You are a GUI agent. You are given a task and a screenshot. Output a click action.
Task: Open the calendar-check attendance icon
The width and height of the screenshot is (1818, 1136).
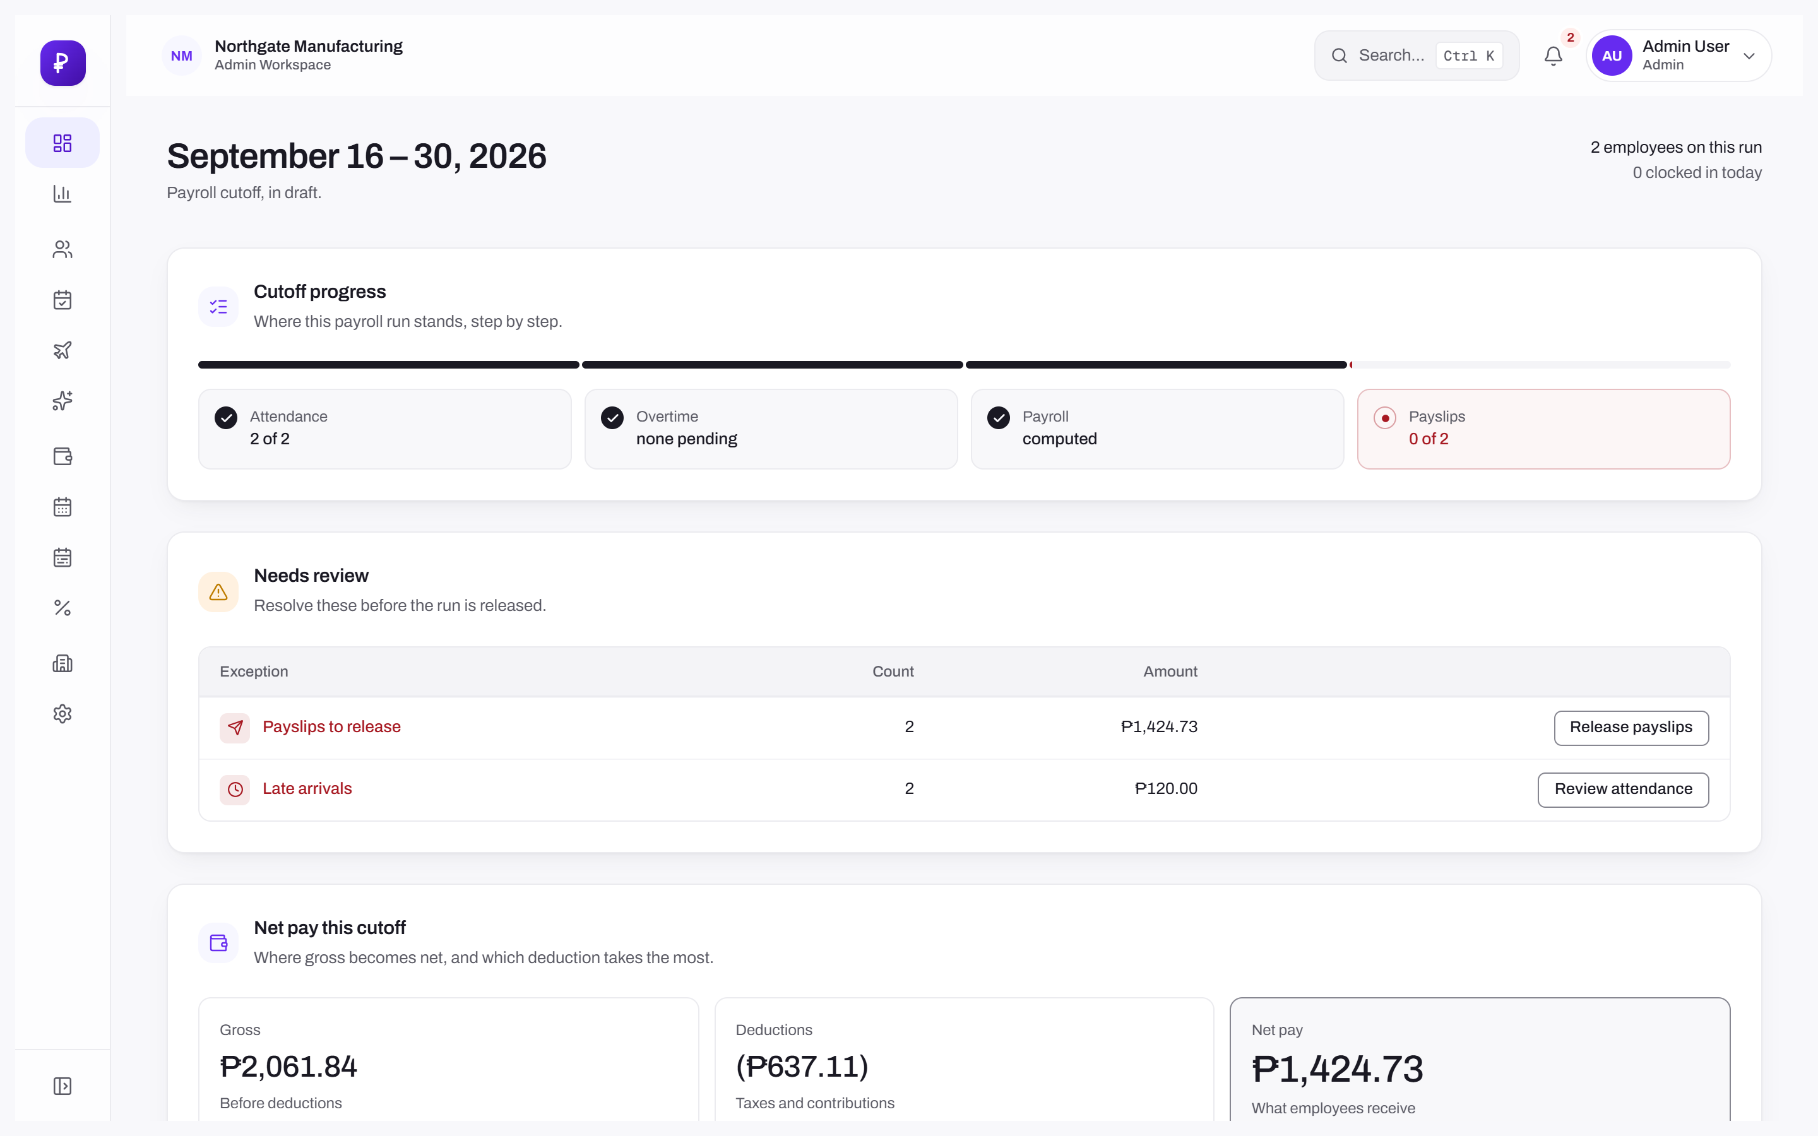(62, 300)
